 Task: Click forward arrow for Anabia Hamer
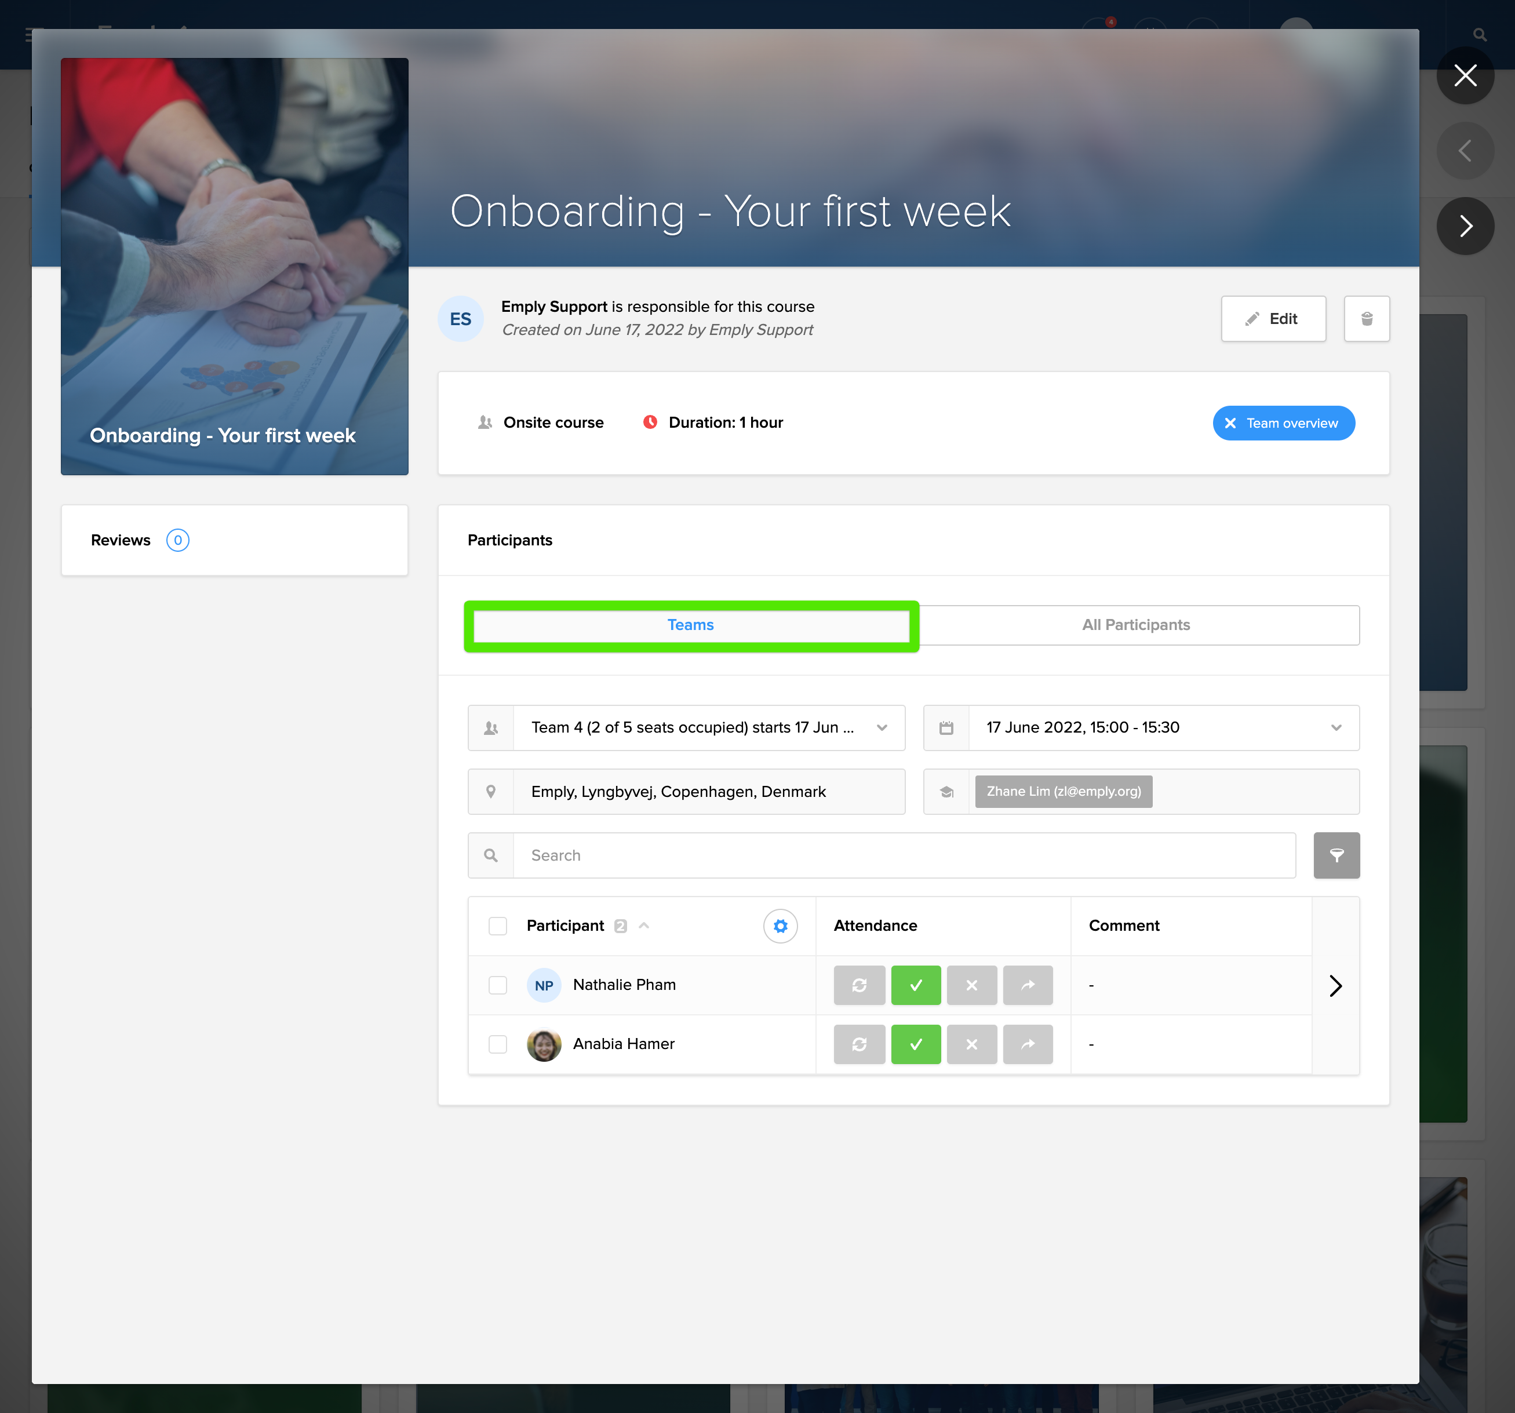click(1027, 1044)
